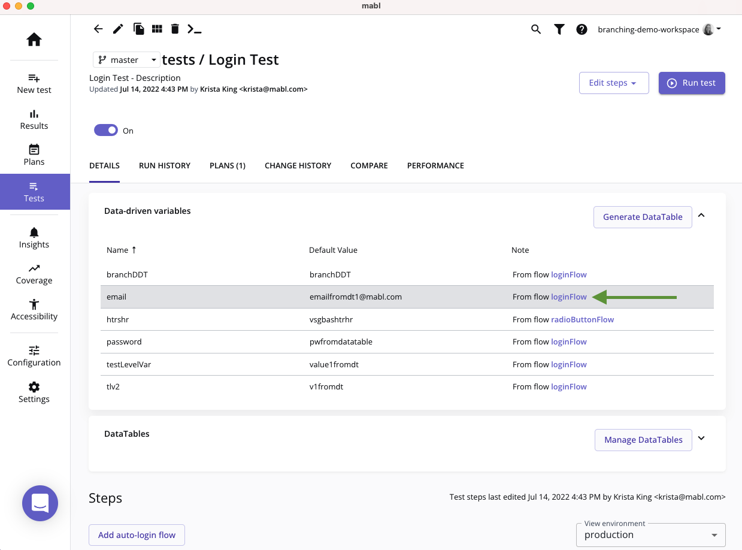The image size is (742, 550).
Task: Open Insights in the sidebar
Action: click(34, 238)
